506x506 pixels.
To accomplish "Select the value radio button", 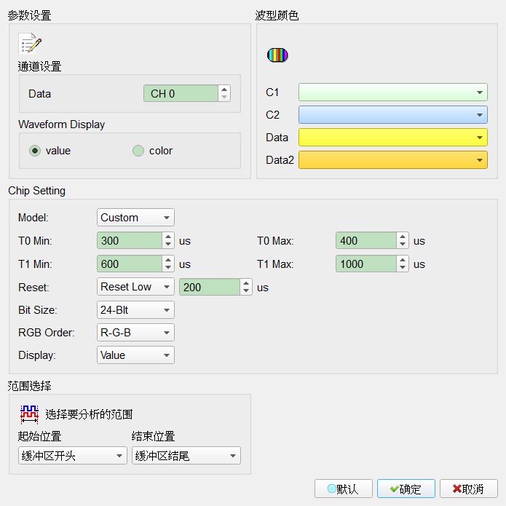I will point(35,151).
